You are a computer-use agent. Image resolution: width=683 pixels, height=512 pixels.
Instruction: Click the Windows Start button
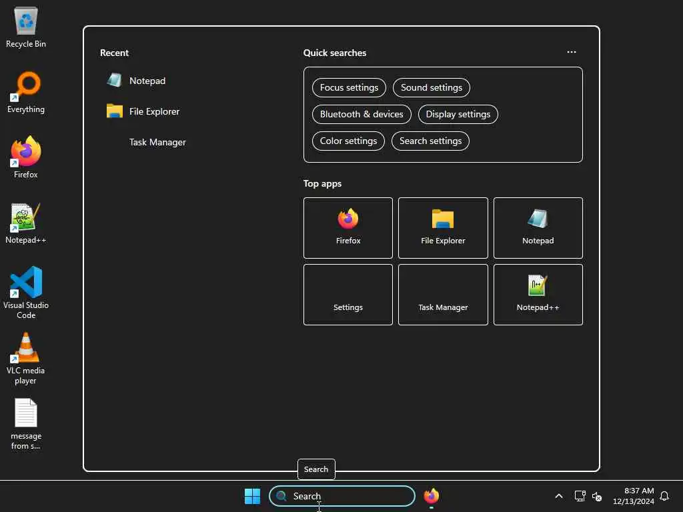coord(252,496)
